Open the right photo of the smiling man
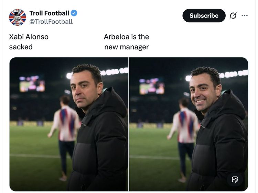 pos(189,124)
